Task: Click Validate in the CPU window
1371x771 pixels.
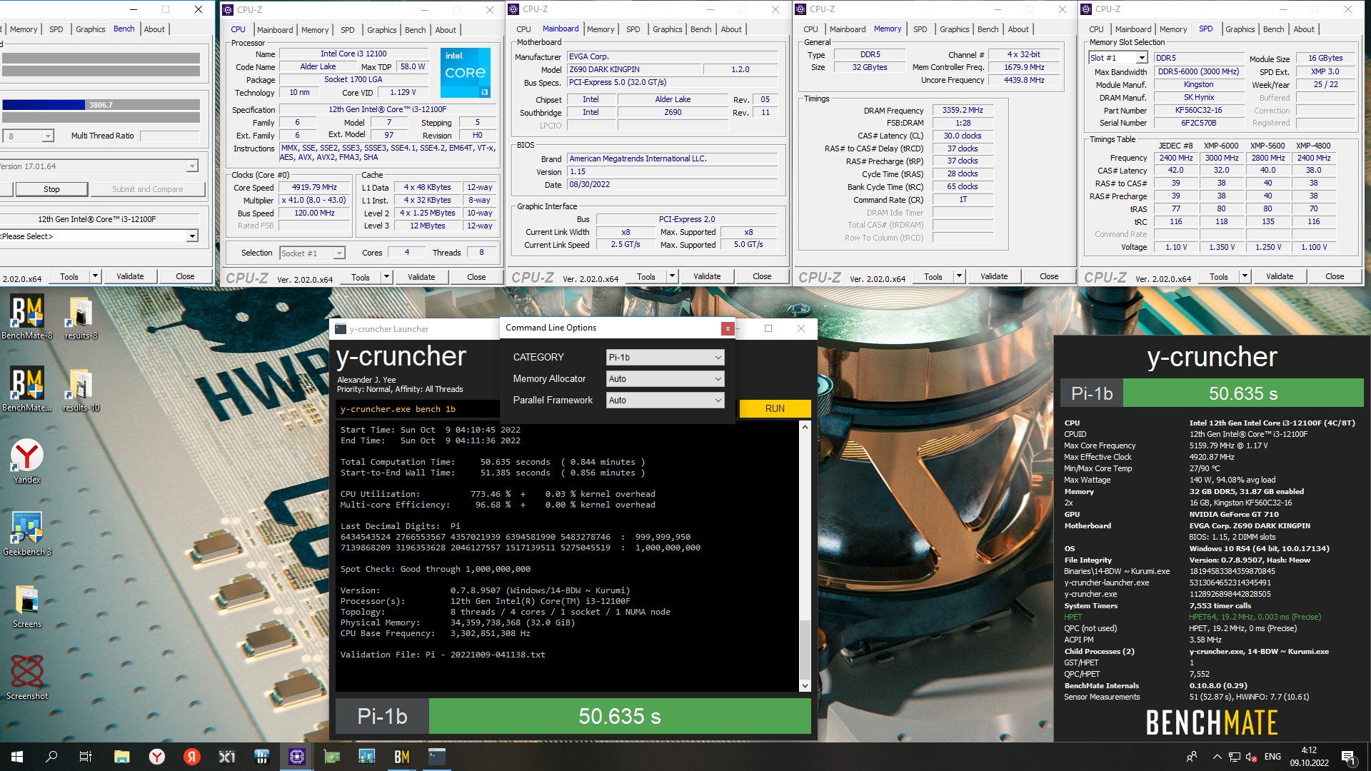Action: [x=421, y=277]
